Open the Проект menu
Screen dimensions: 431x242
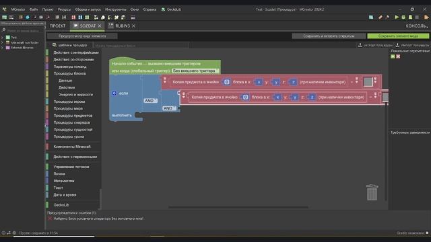(48, 9)
